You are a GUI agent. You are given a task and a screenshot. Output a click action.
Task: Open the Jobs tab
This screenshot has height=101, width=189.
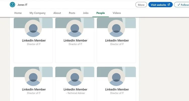pos(86,13)
